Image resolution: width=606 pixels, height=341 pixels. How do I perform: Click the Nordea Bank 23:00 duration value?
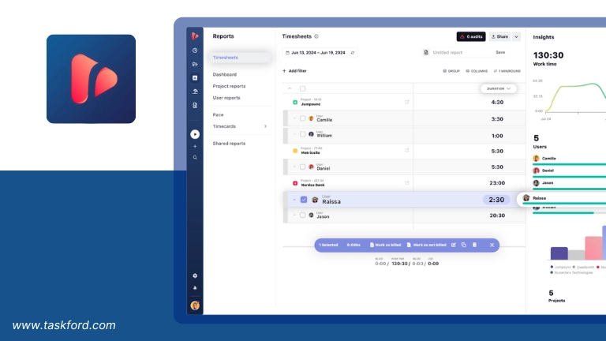(x=497, y=183)
